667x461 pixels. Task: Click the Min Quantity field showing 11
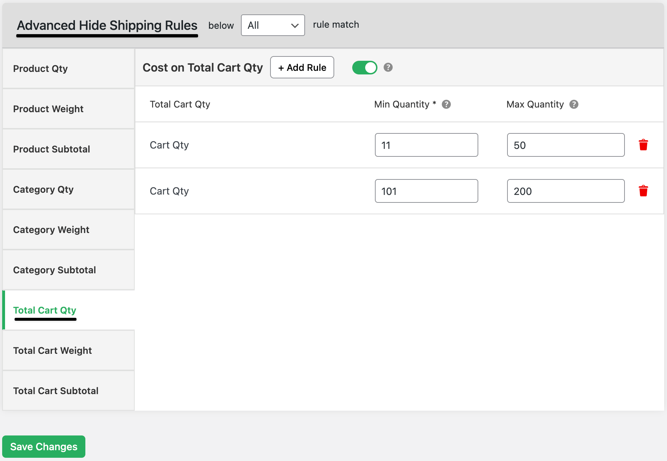426,145
